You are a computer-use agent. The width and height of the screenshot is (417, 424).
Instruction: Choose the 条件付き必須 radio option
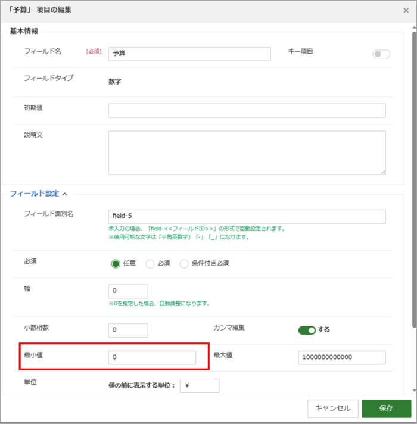click(x=184, y=264)
